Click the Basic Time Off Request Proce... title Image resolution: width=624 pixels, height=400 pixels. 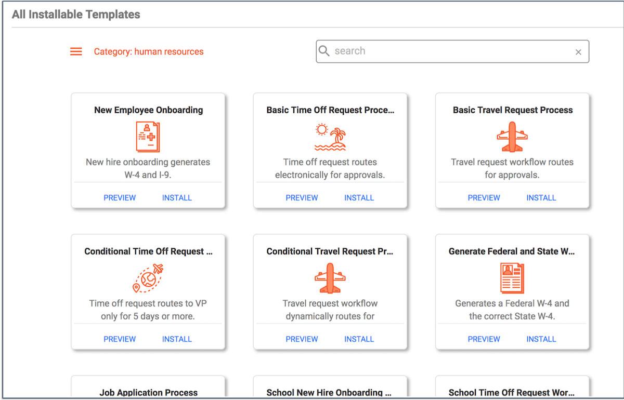tap(330, 110)
